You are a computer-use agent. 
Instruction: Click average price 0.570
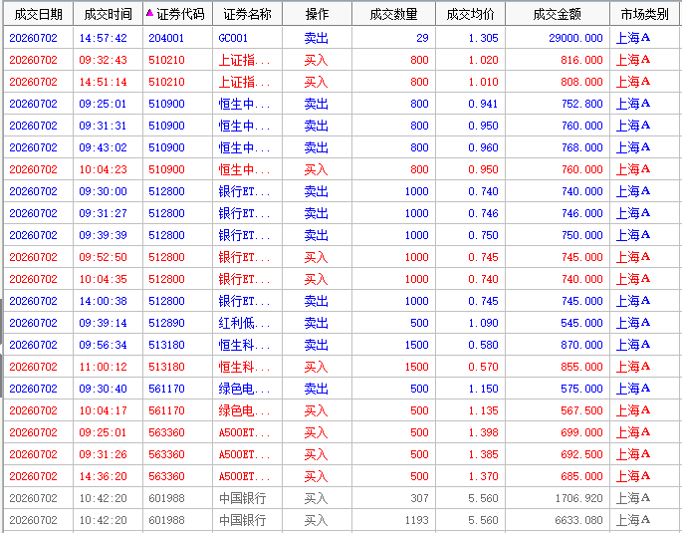[483, 367]
